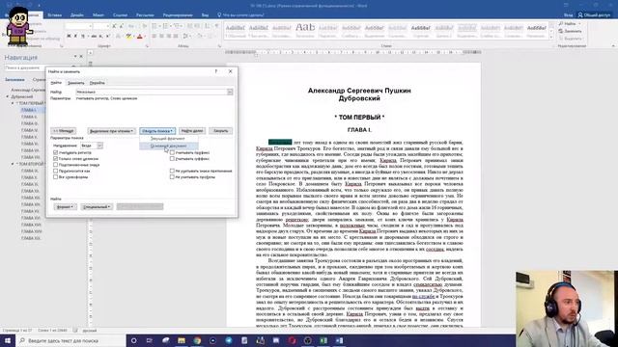Switch to the 'Заменить' tab in dialog

coord(76,83)
